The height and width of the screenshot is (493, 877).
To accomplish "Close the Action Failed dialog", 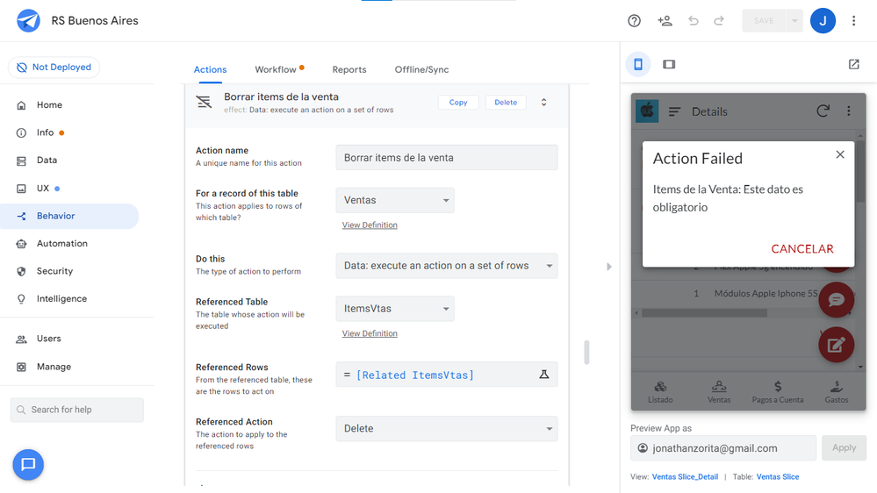I will pyautogui.click(x=840, y=155).
